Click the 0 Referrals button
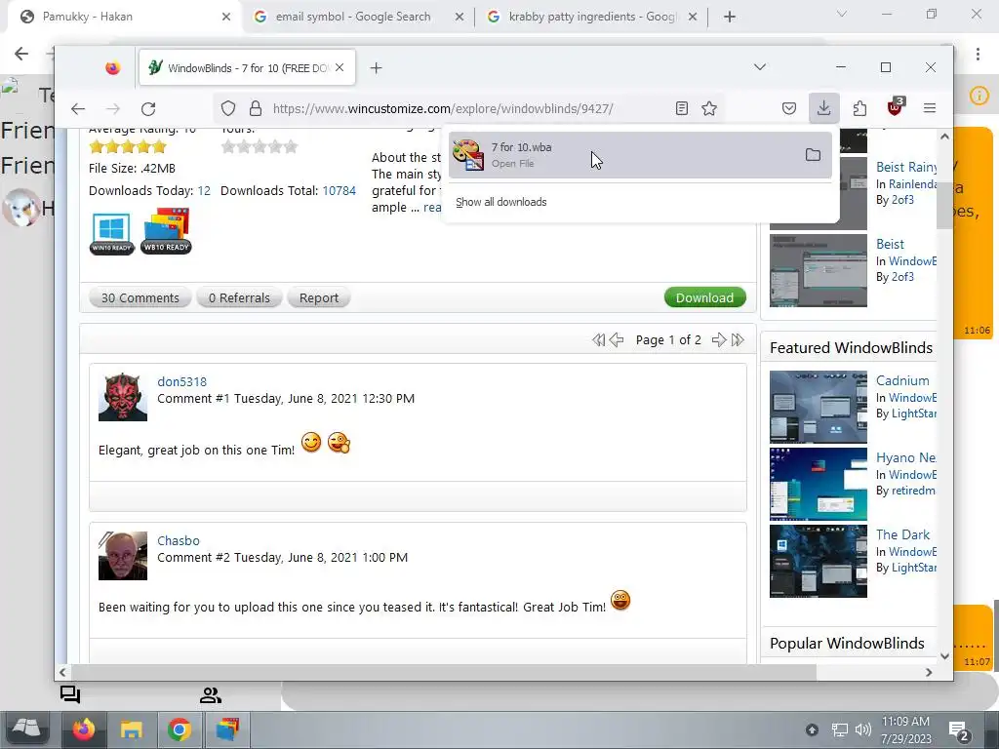999x749 pixels. 239,297
